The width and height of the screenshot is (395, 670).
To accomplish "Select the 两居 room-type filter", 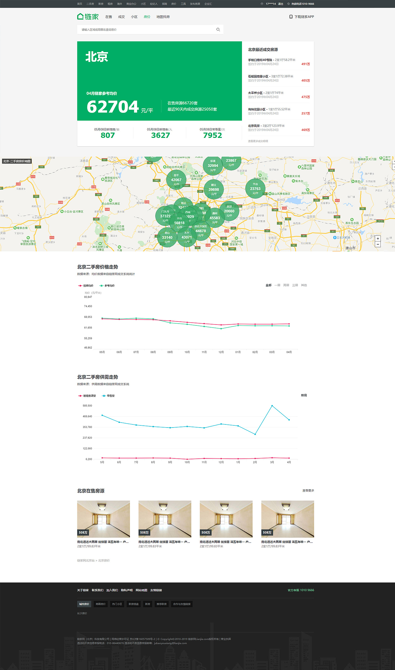I will click(x=286, y=285).
